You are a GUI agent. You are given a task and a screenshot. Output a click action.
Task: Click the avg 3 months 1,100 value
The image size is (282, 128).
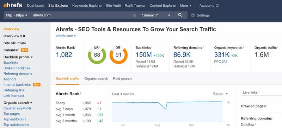86,121
